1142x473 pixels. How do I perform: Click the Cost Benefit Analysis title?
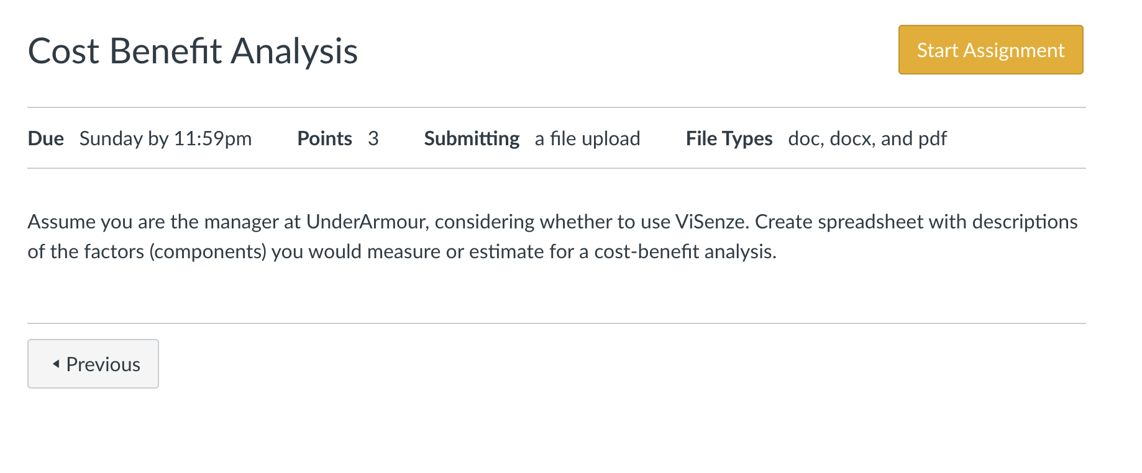click(x=193, y=51)
